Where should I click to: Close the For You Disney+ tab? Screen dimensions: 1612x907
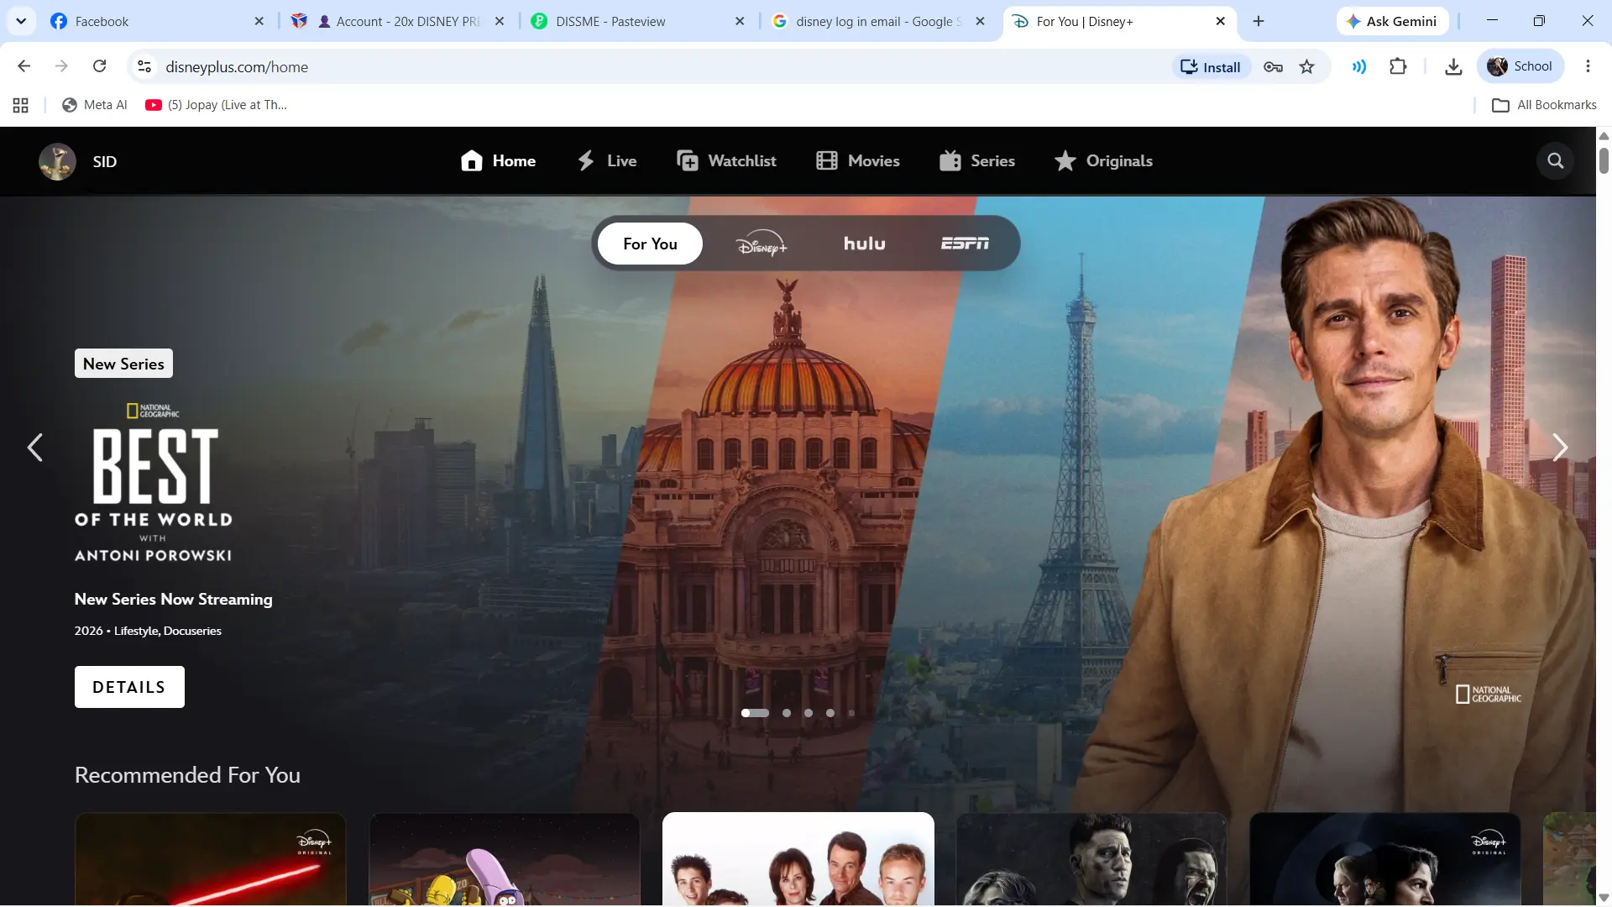tap(1221, 21)
